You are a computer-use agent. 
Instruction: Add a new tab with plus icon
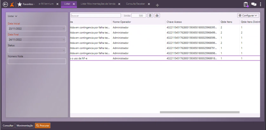(x=157, y=5)
